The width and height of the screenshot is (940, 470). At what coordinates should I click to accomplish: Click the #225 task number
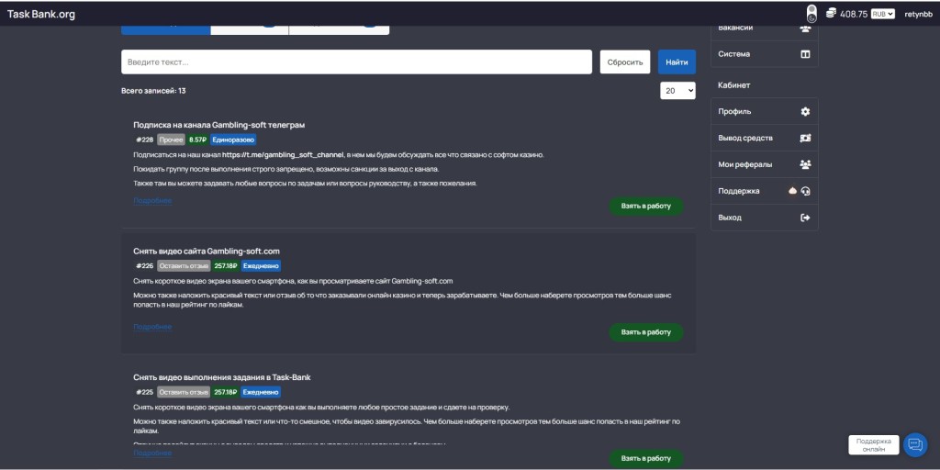tap(144, 392)
